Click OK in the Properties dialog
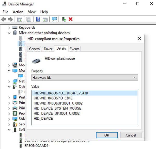The image size is (156, 149). click(107, 135)
